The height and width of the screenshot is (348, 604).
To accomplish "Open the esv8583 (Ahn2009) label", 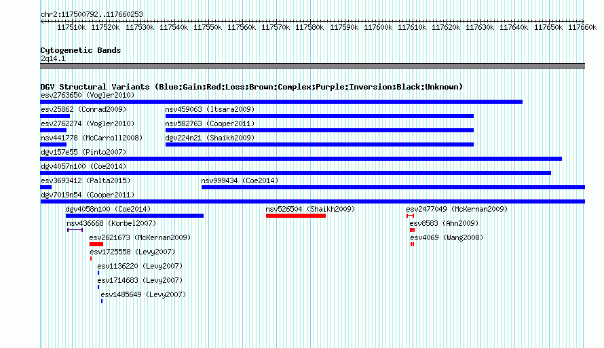I will 444,223.
